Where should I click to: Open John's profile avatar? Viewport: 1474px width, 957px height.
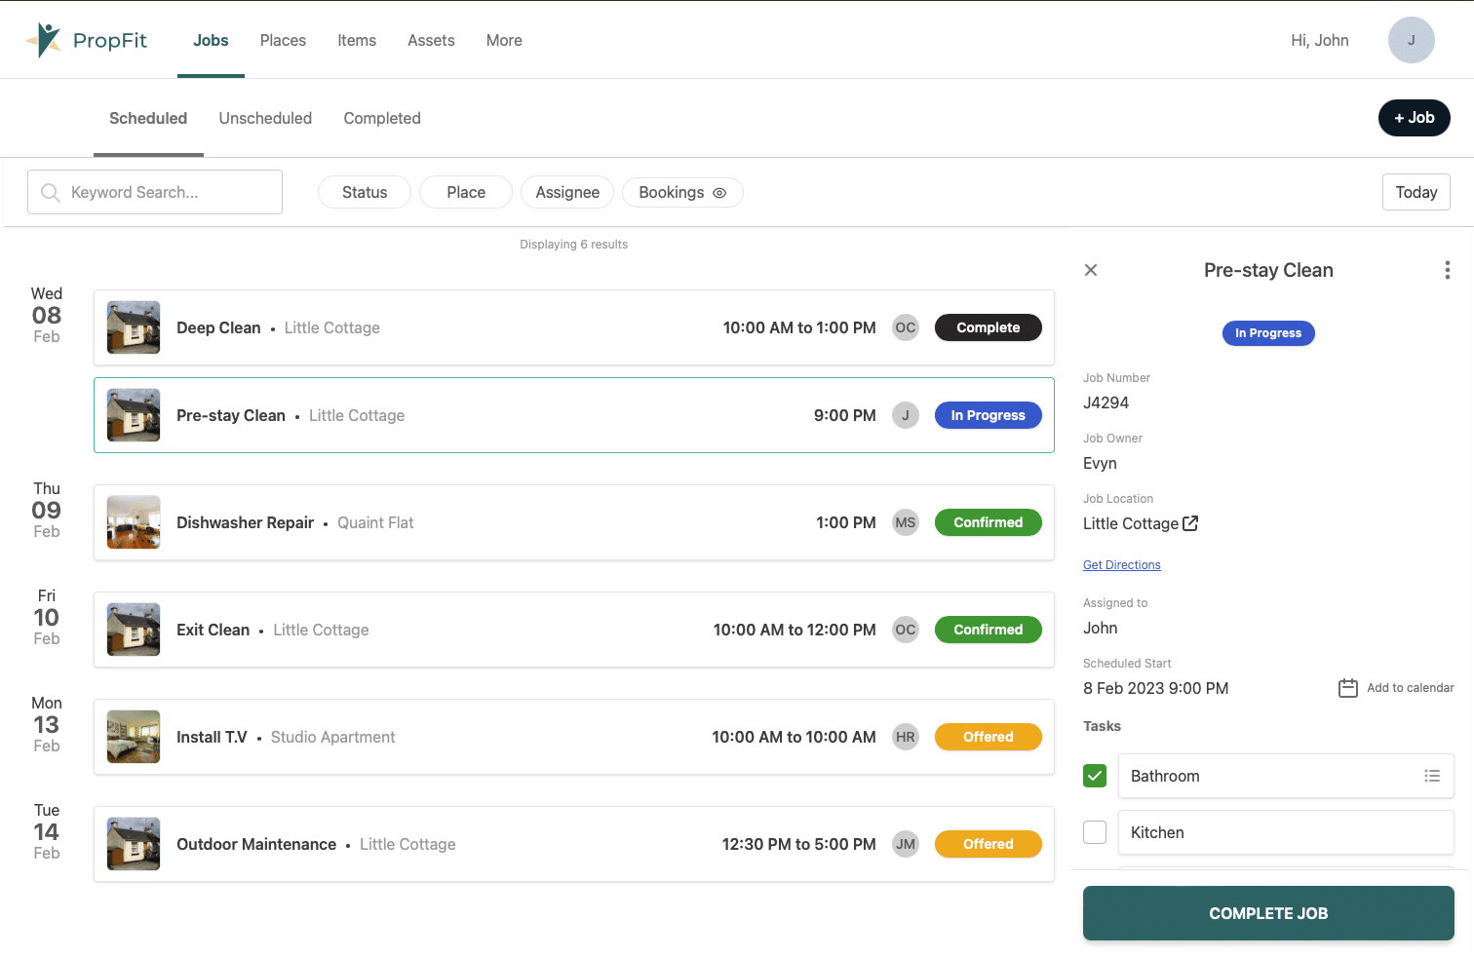tap(1411, 40)
